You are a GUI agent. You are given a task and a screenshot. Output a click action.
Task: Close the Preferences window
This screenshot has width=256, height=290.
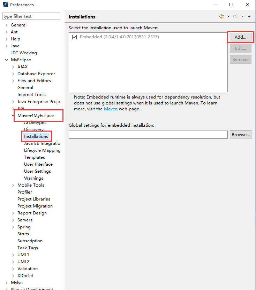coord(247,5)
